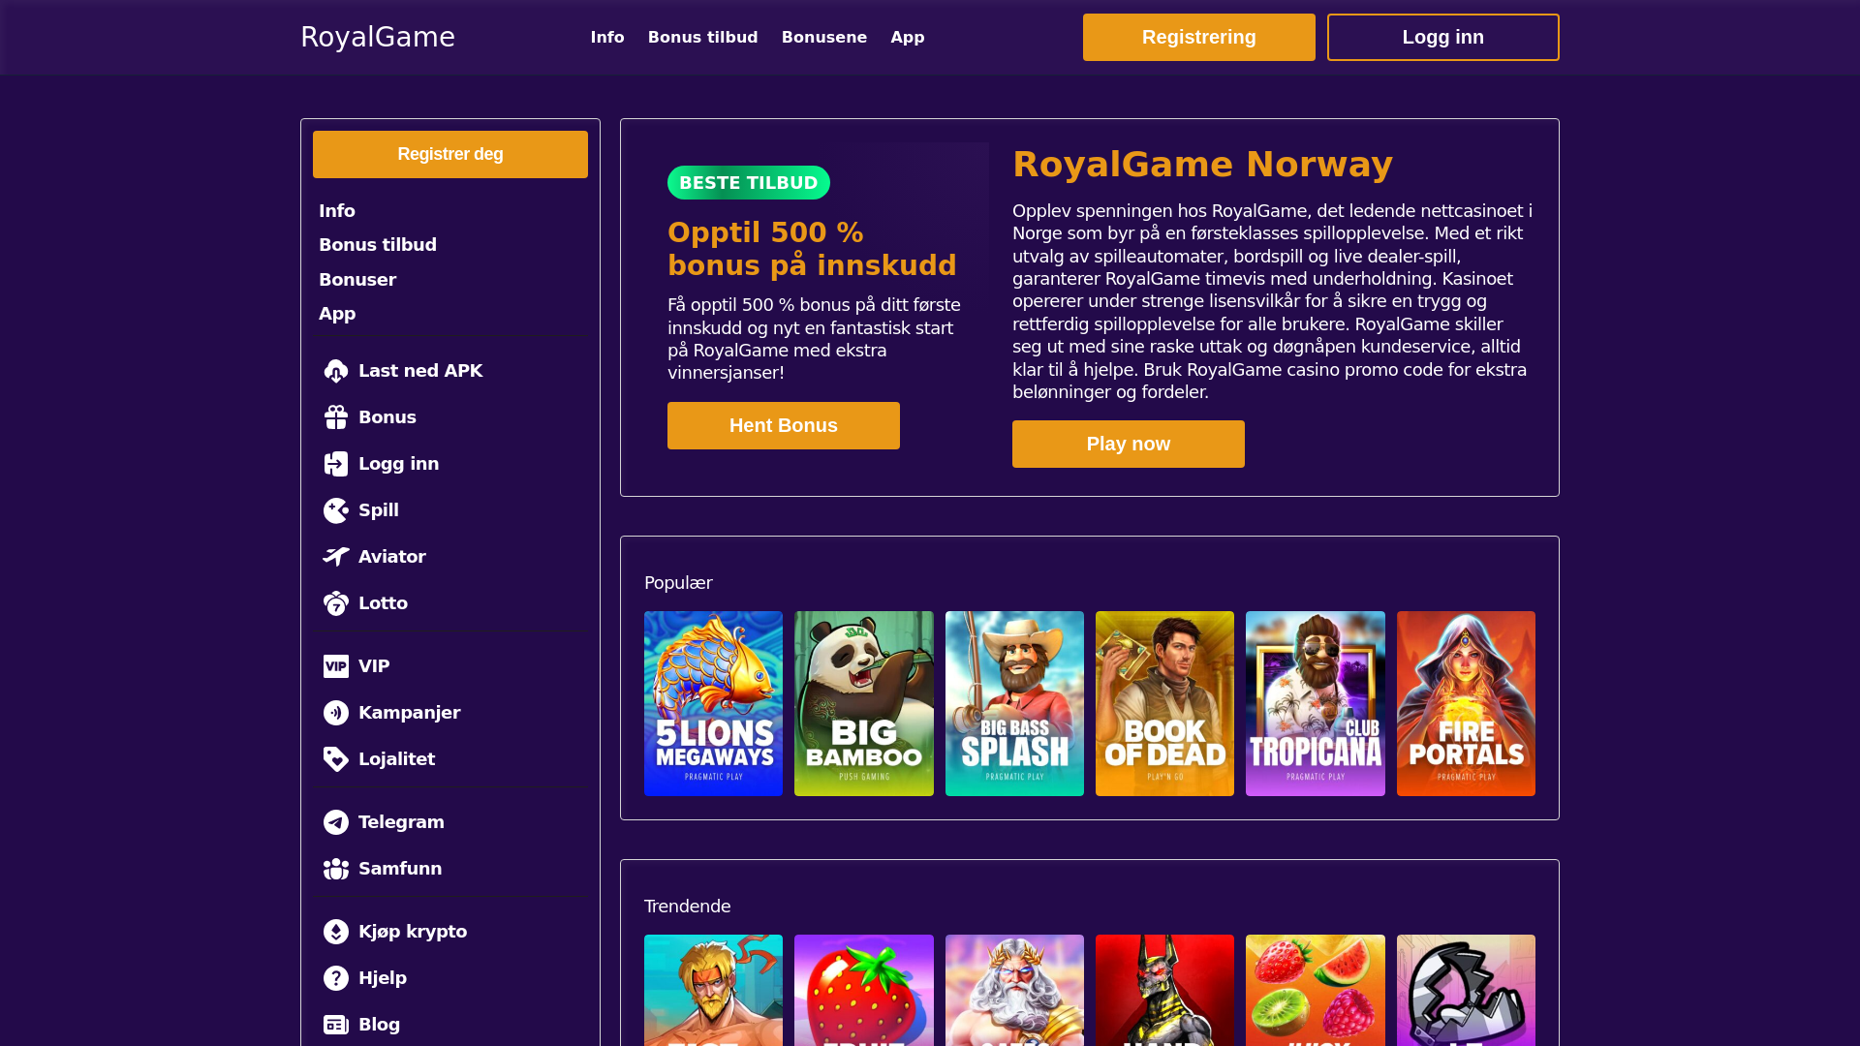The height and width of the screenshot is (1046, 1860).
Task: Open Info in the top navigation
Action: 607,37
